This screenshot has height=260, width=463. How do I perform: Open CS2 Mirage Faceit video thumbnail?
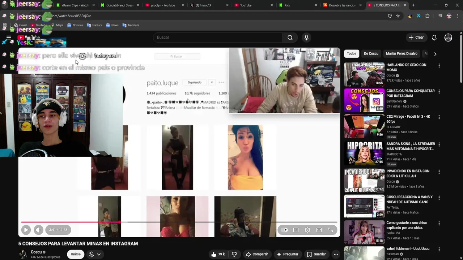[x=364, y=126]
